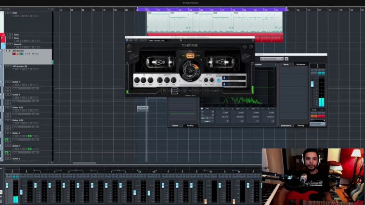Click the lower horizontal slider in Toneforge
Screen dimensions: 365x205
(234, 84)
